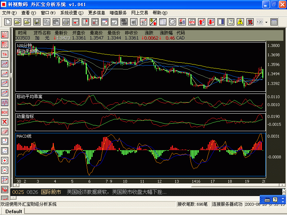The height and width of the screenshot is (215, 287).
Task: Click the zoom-in plus circle icon
Action: (x=5, y=161)
